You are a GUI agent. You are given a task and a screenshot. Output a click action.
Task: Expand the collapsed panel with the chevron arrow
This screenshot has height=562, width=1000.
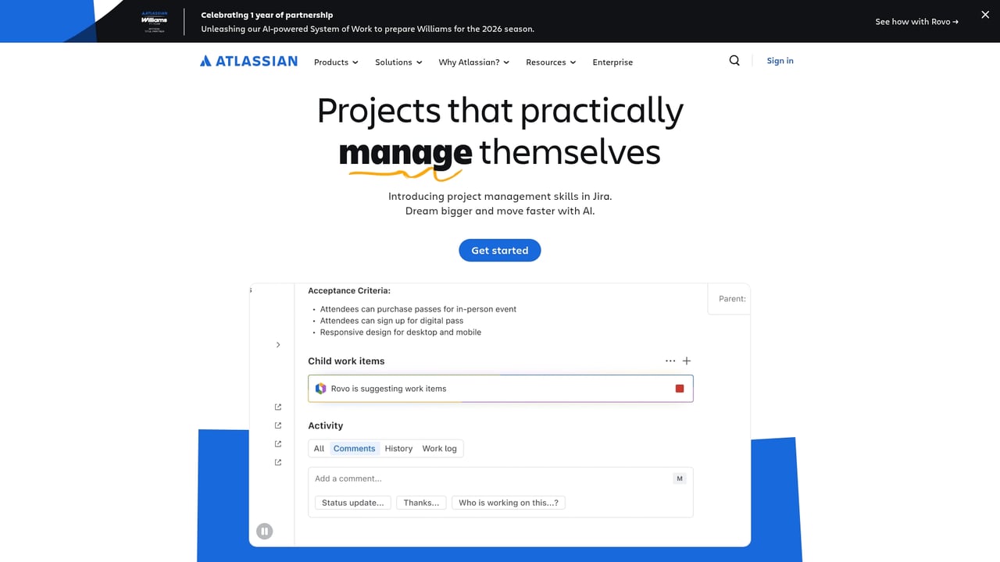278,344
